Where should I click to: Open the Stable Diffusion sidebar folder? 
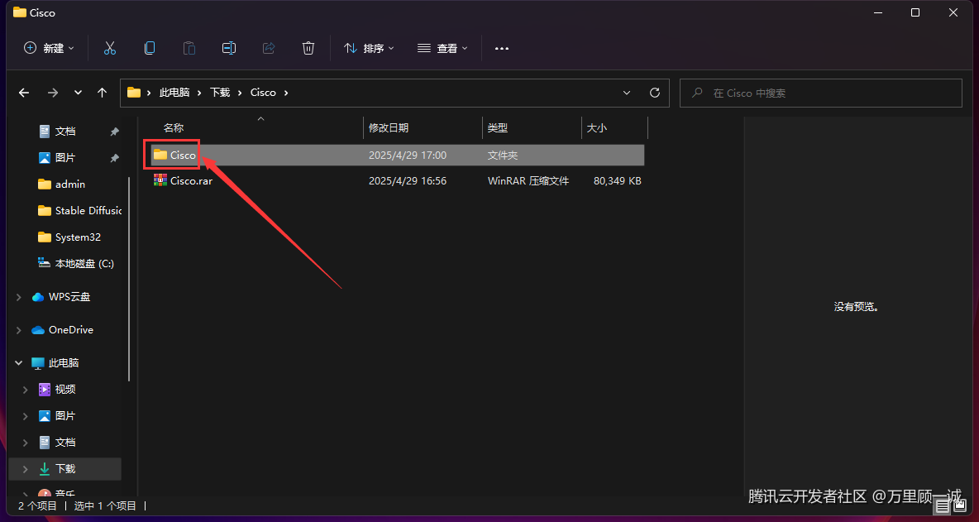point(79,211)
